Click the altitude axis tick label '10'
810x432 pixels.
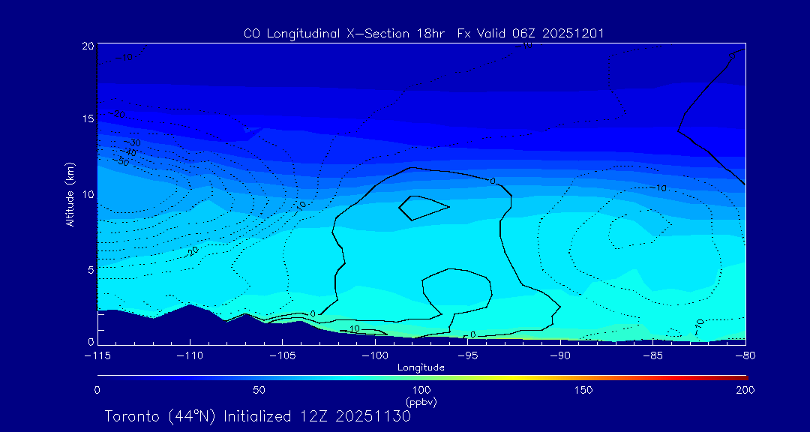pos(88,194)
